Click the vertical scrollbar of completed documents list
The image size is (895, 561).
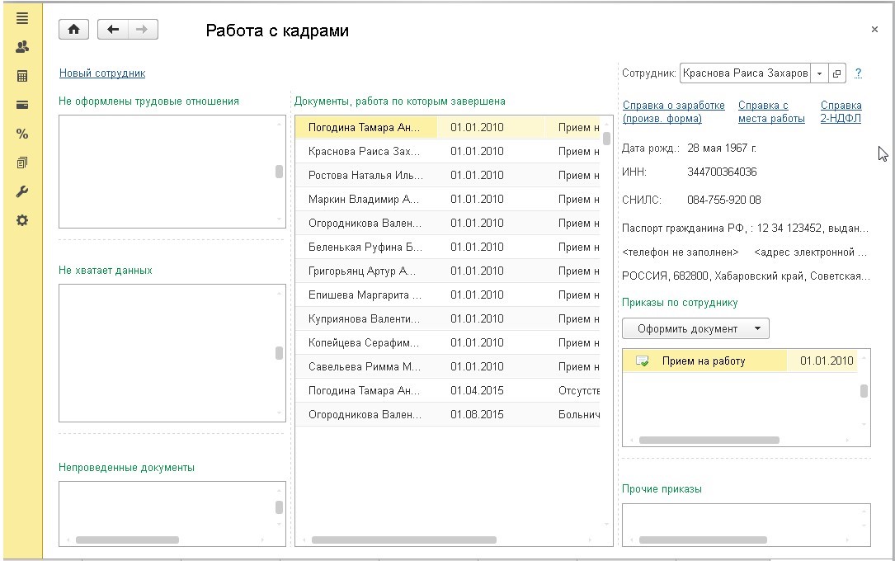tap(607, 139)
